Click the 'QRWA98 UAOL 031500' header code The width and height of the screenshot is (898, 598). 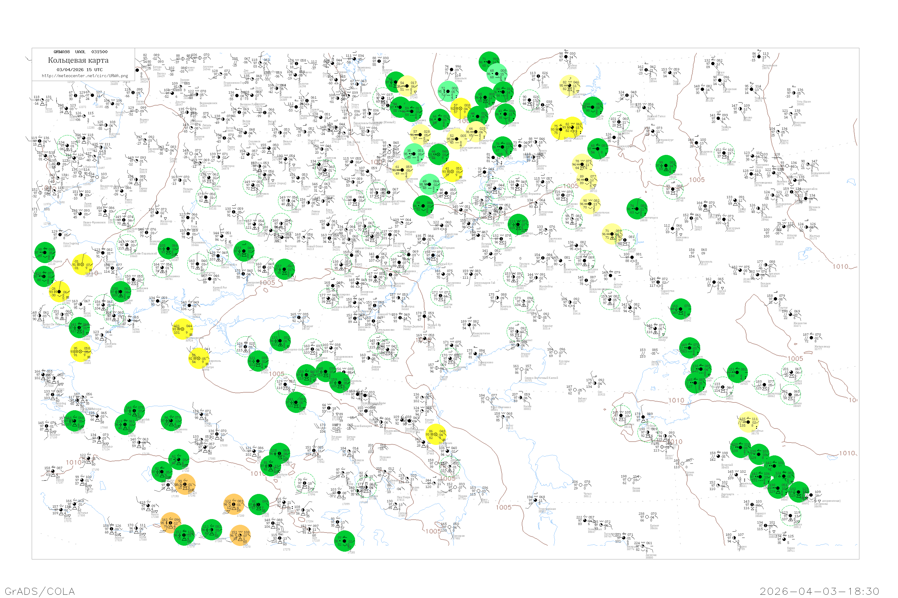pos(80,52)
